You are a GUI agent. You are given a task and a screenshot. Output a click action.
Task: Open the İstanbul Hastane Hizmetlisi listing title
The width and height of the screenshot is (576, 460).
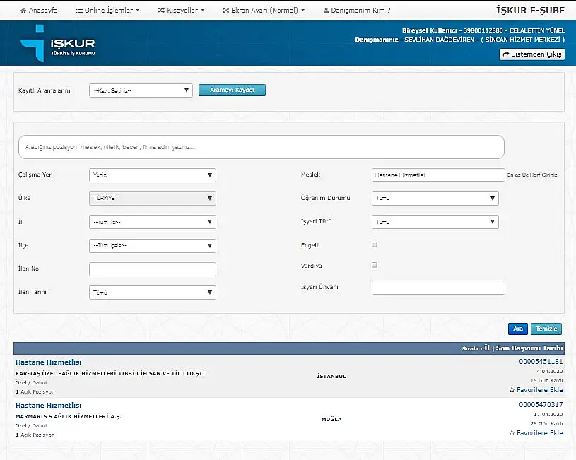point(49,362)
